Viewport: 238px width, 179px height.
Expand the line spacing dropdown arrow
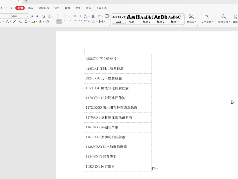(89, 22)
